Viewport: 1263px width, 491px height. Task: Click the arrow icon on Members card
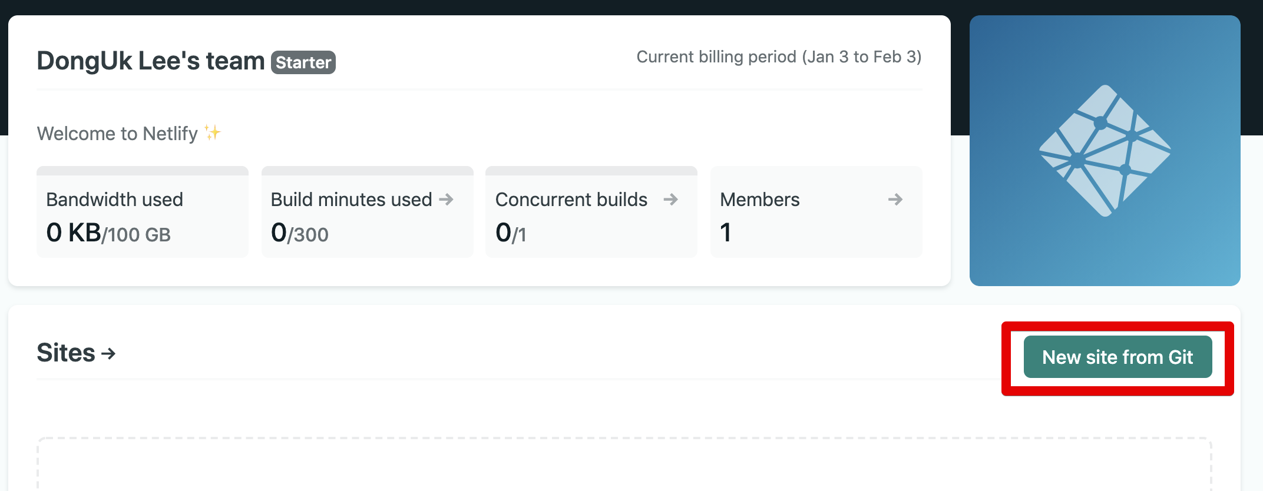895,200
